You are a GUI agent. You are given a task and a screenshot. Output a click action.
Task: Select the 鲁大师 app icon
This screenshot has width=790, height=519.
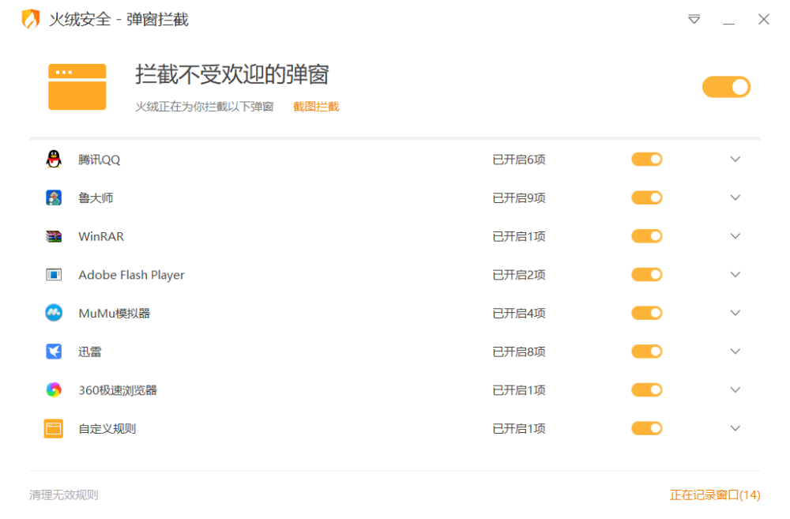(x=54, y=197)
